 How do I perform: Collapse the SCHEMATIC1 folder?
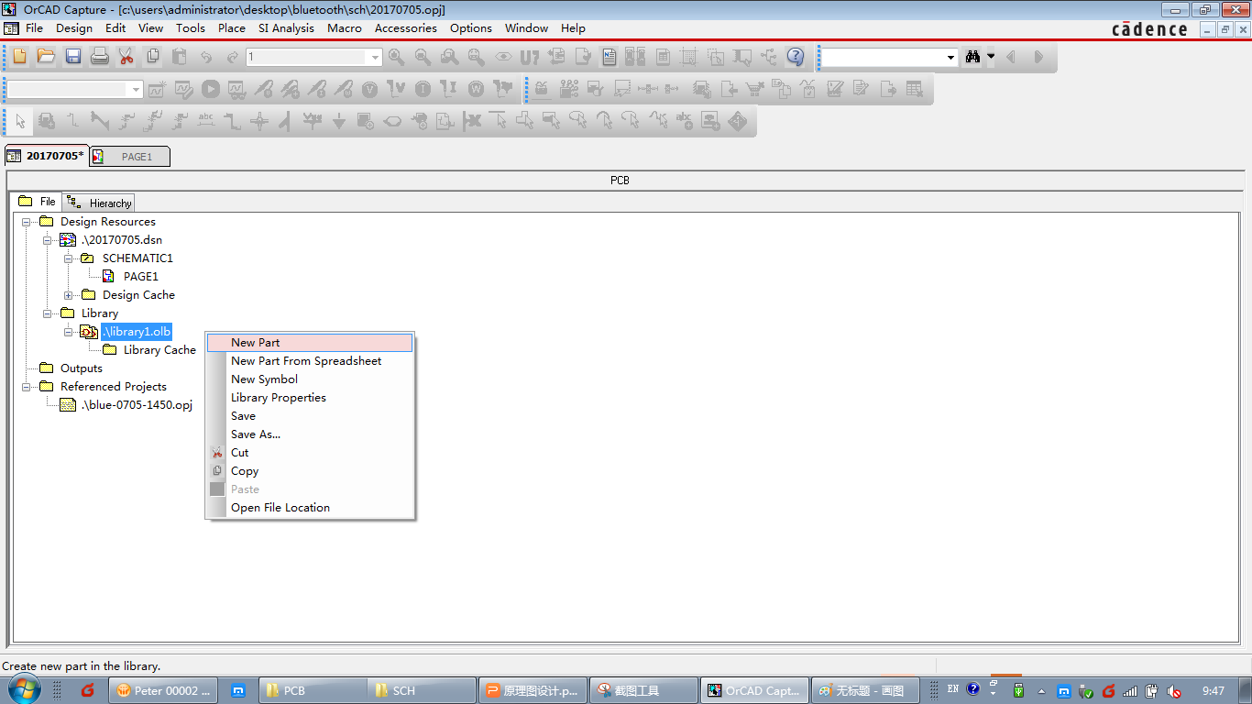pos(69,258)
